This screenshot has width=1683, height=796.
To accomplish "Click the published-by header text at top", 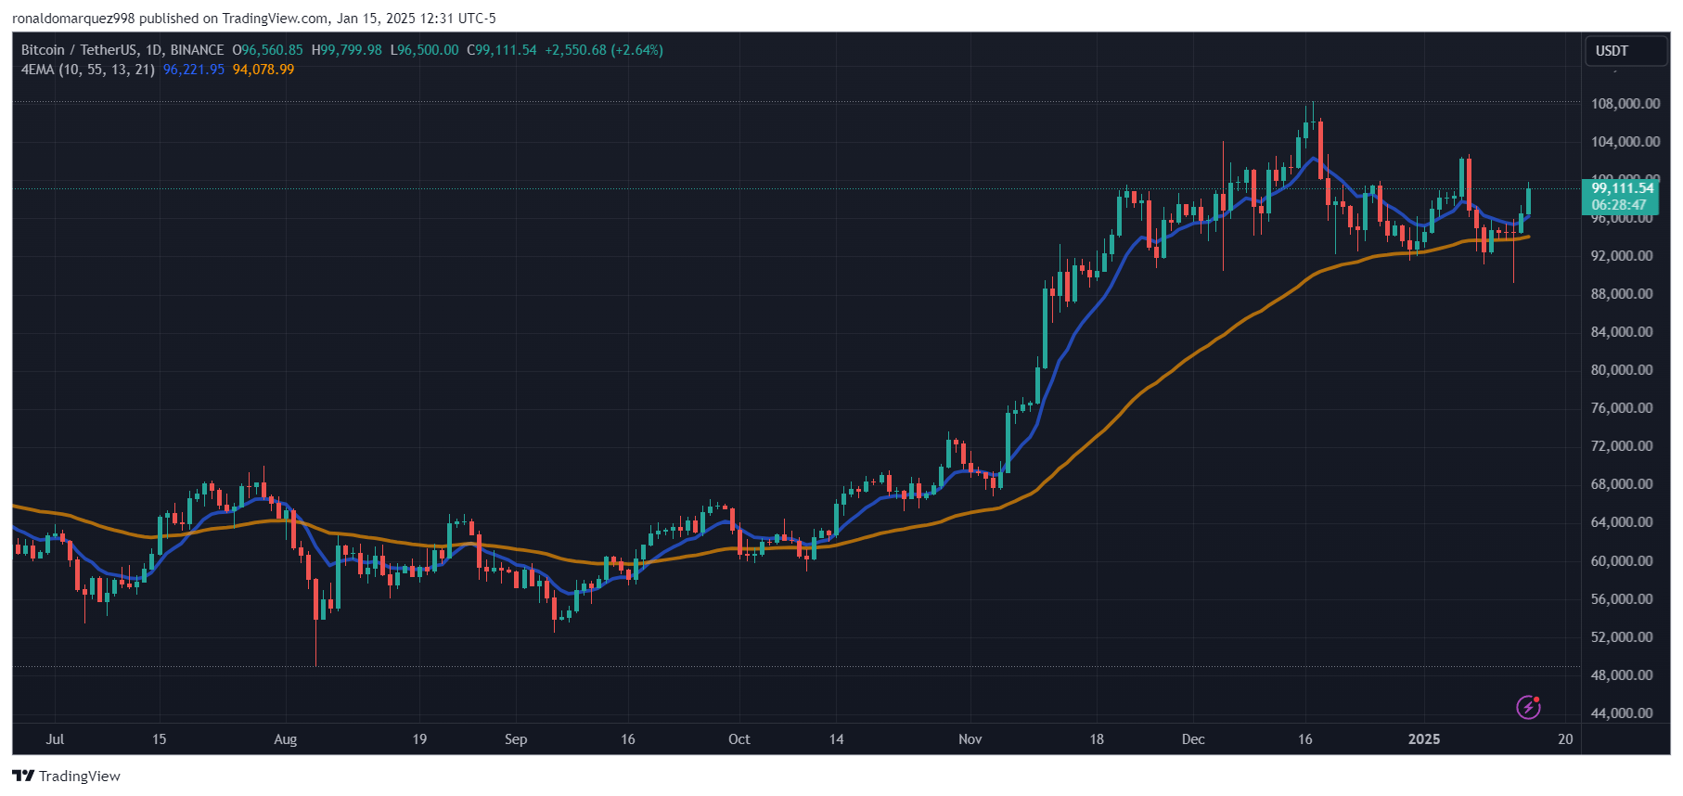I will tap(254, 19).
